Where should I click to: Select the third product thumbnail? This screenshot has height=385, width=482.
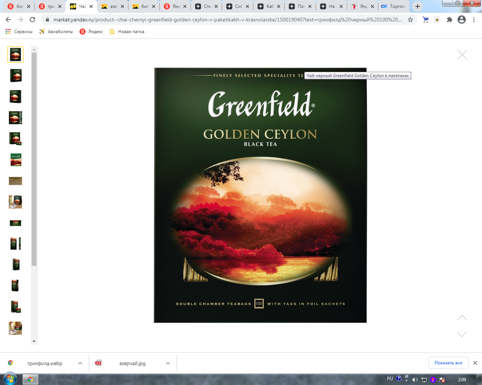click(x=15, y=97)
